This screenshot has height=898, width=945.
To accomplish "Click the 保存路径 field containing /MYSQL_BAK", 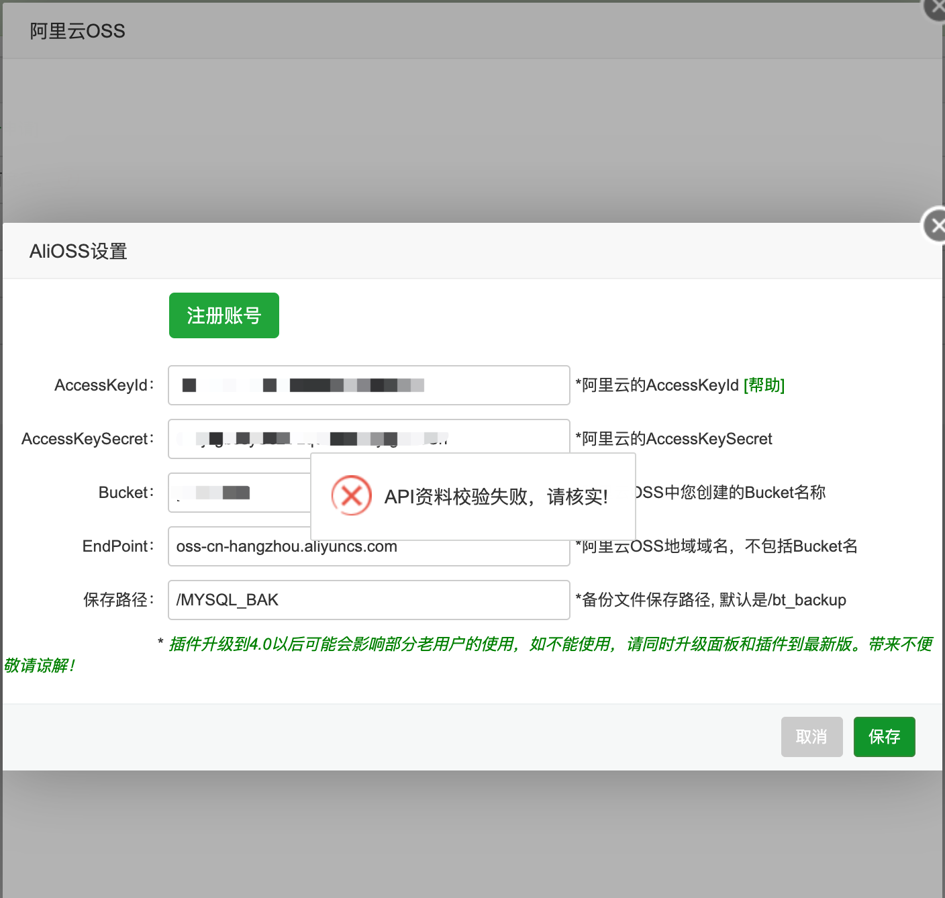I will tap(369, 600).
